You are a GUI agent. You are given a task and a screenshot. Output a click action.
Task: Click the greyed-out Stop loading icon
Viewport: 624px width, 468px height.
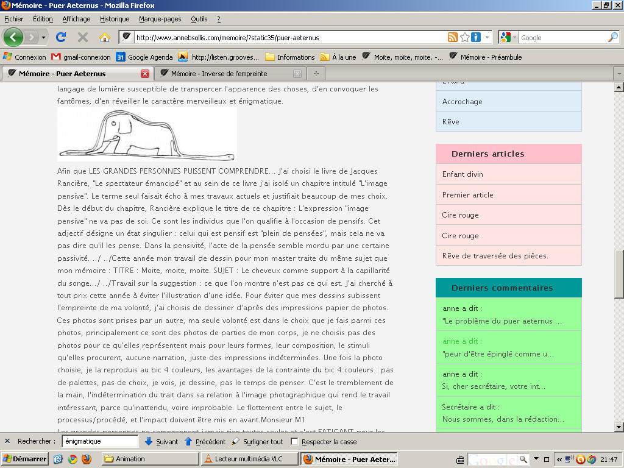click(83, 37)
